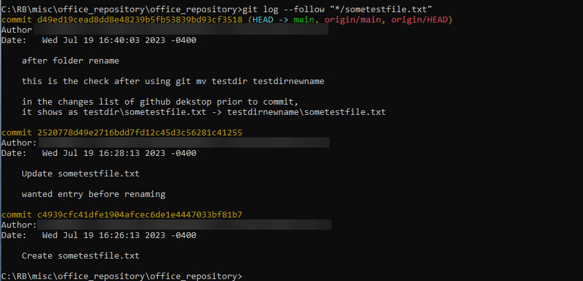Click the "after folder rename" commit message
Image resolution: width=583 pixels, height=281 pixels.
click(x=71, y=61)
